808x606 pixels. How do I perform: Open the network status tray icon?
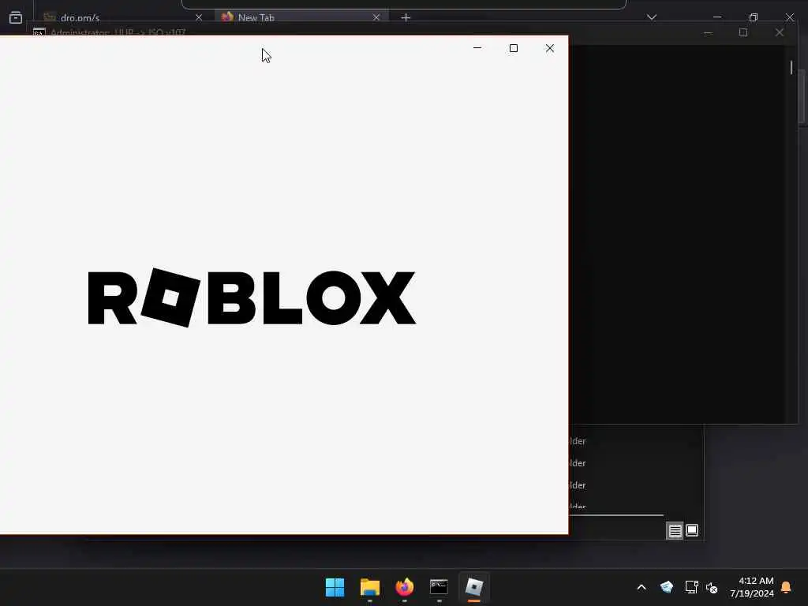coord(691,587)
